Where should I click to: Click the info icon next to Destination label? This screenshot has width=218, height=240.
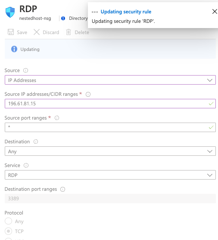tap(36, 142)
